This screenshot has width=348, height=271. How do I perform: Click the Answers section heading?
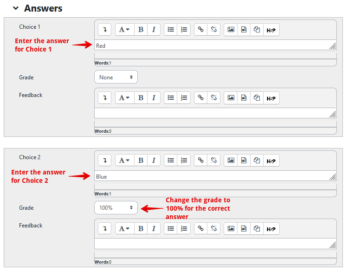[43, 8]
